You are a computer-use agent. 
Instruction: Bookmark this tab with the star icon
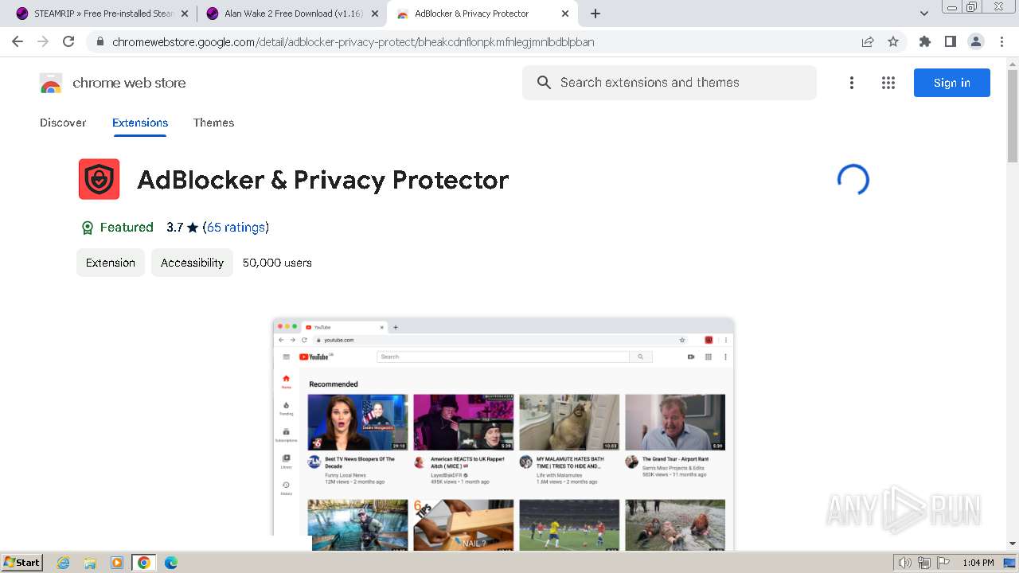coord(893,41)
